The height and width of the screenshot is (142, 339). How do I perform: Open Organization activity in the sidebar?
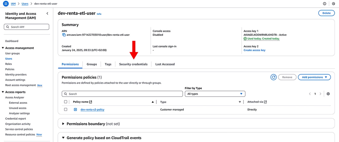pyautogui.click(x=18, y=124)
